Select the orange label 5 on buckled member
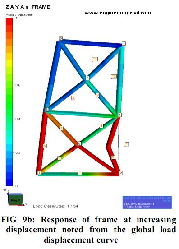The height and width of the screenshot is (249, 179). click(x=113, y=157)
